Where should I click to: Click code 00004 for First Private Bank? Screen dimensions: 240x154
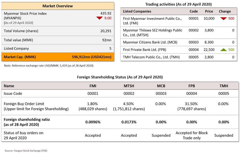click(x=193, y=50)
